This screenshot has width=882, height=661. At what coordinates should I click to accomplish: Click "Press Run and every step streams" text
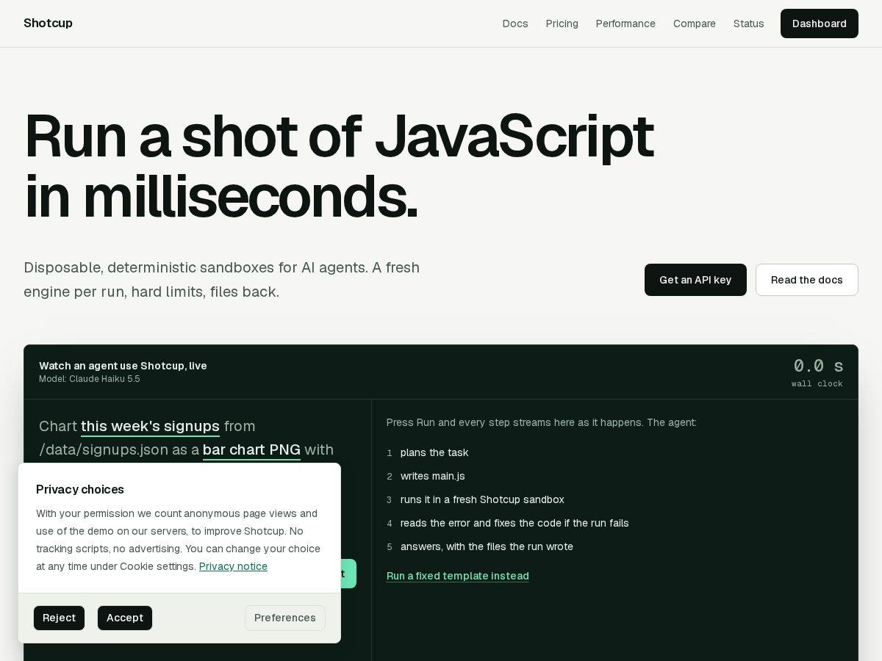click(x=542, y=422)
